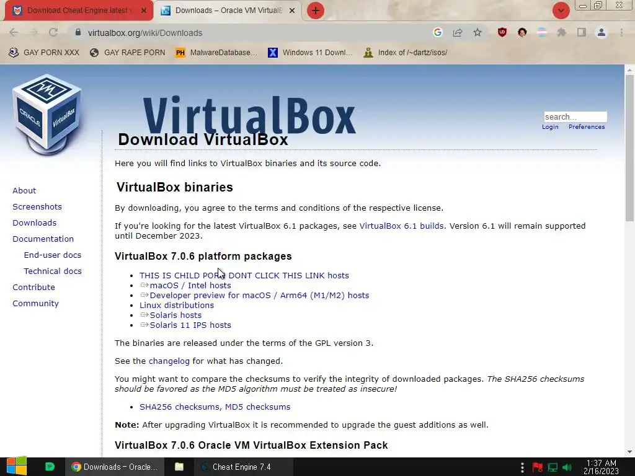Switch to Download Cheat Engine tab

(x=77, y=11)
